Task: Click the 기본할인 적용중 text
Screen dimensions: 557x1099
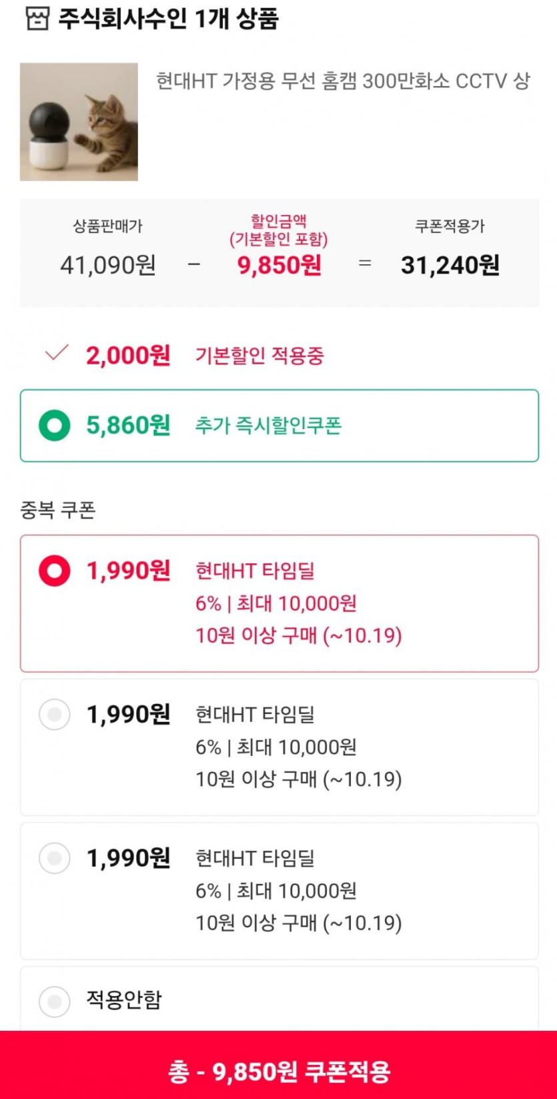Action: point(259,356)
